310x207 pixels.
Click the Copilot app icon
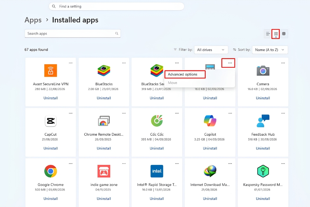tap(210, 121)
